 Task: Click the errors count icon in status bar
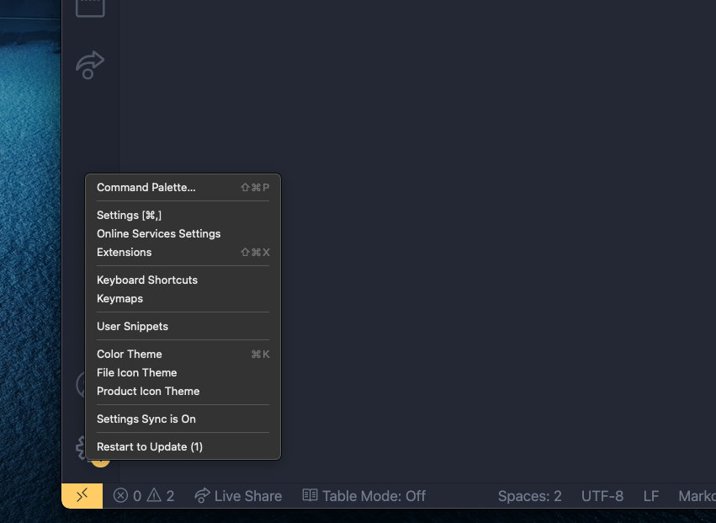pos(120,495)
